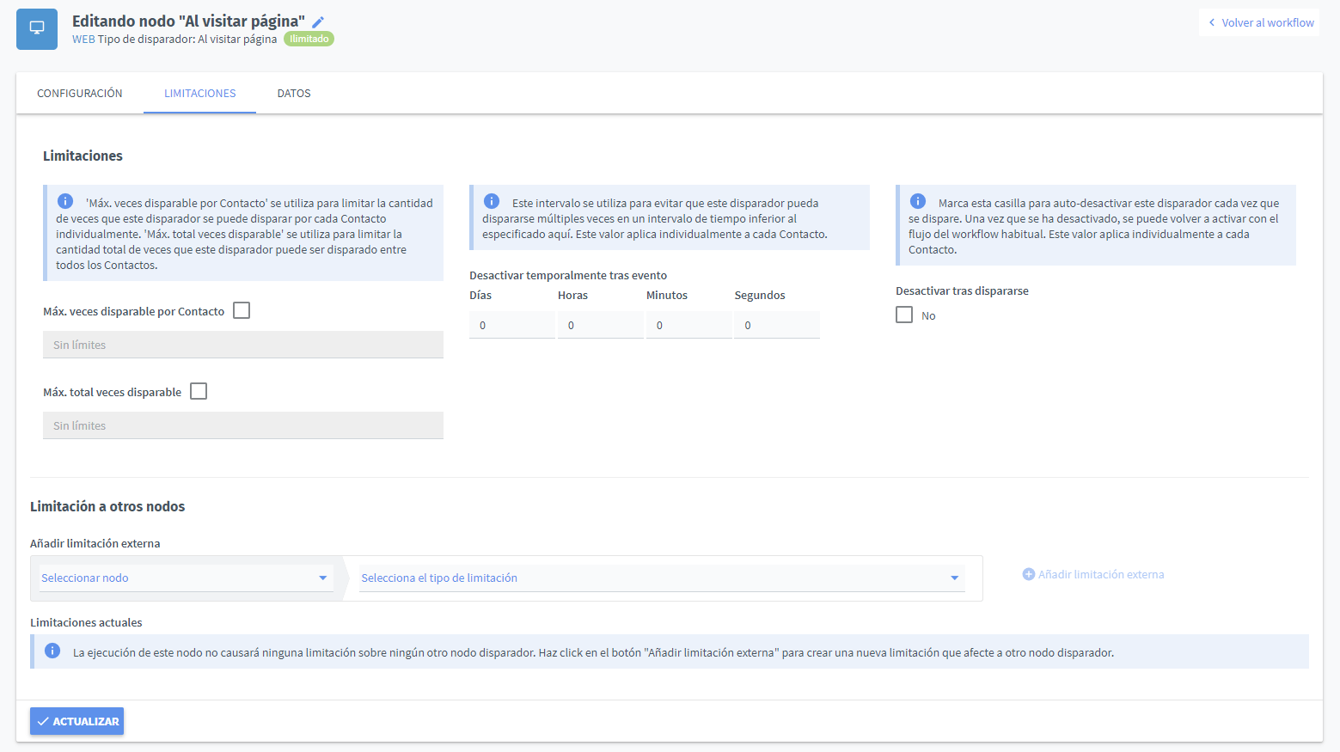This screenshot has width=1340, height=752.
Task: Click info icon in auto-desactivar notice
Action: pyautogui.click(x=918, y=201)
